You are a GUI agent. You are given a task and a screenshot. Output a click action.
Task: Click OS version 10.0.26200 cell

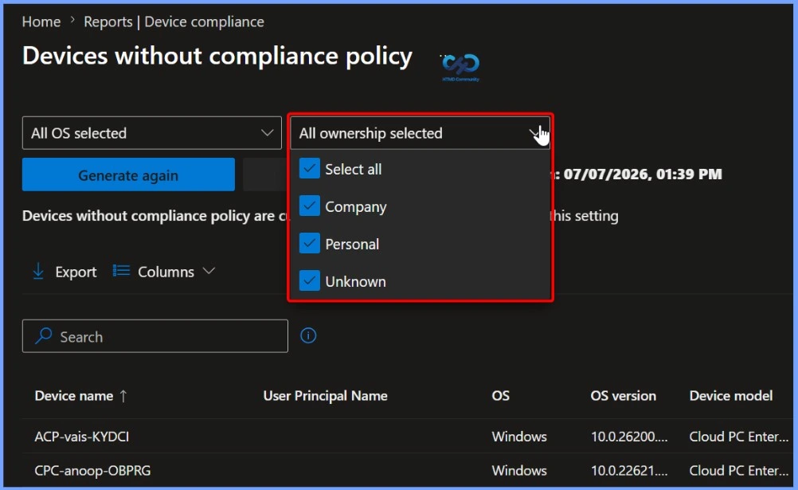629,437
